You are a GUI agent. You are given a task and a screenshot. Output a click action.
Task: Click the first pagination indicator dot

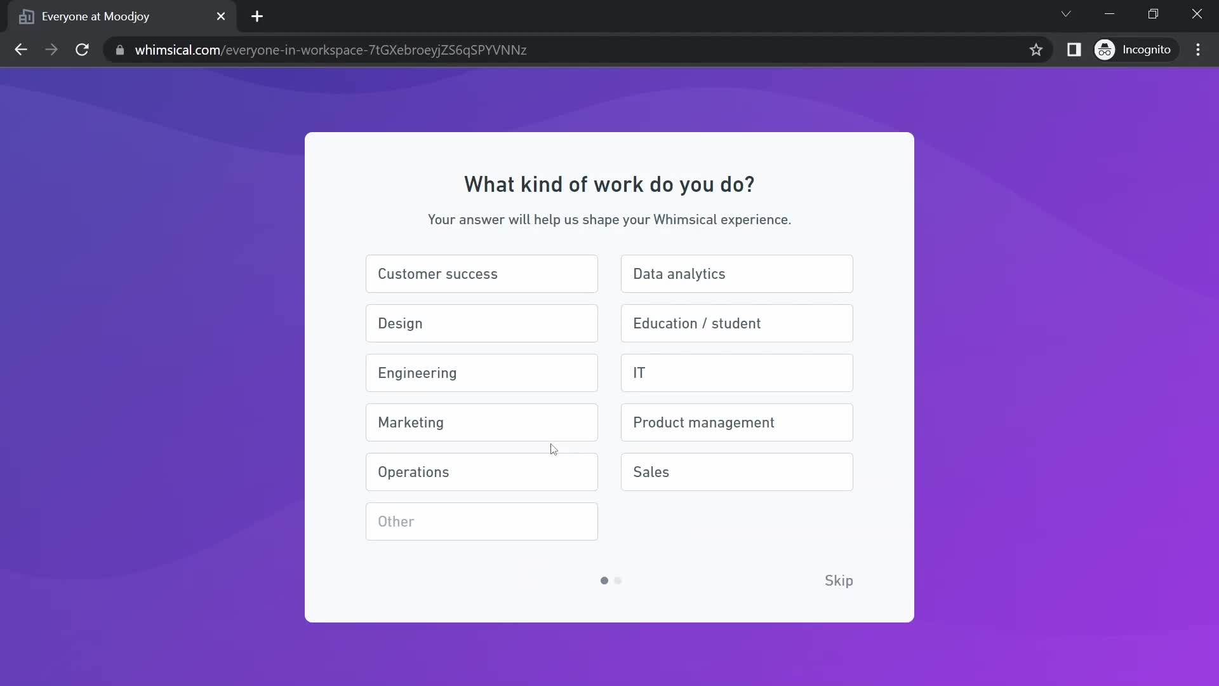604,581
